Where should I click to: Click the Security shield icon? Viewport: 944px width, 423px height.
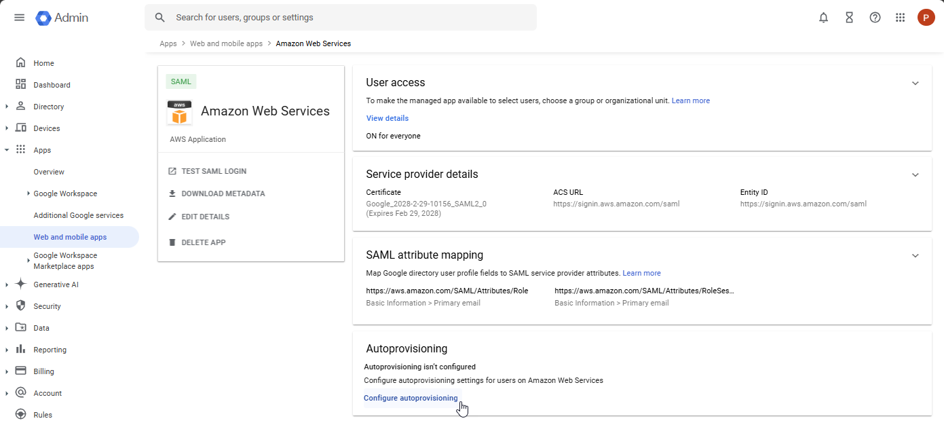pyautogui.click(x=20, y=306)
